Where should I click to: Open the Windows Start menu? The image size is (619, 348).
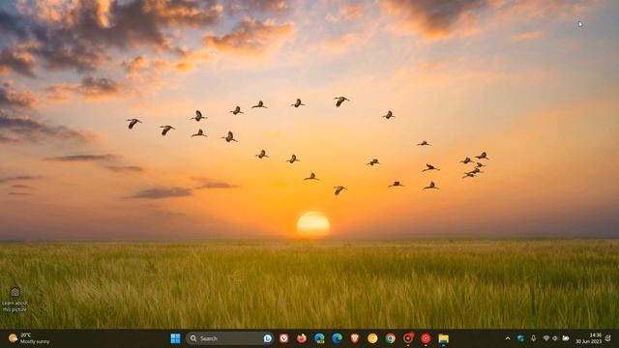click(175, 338)
